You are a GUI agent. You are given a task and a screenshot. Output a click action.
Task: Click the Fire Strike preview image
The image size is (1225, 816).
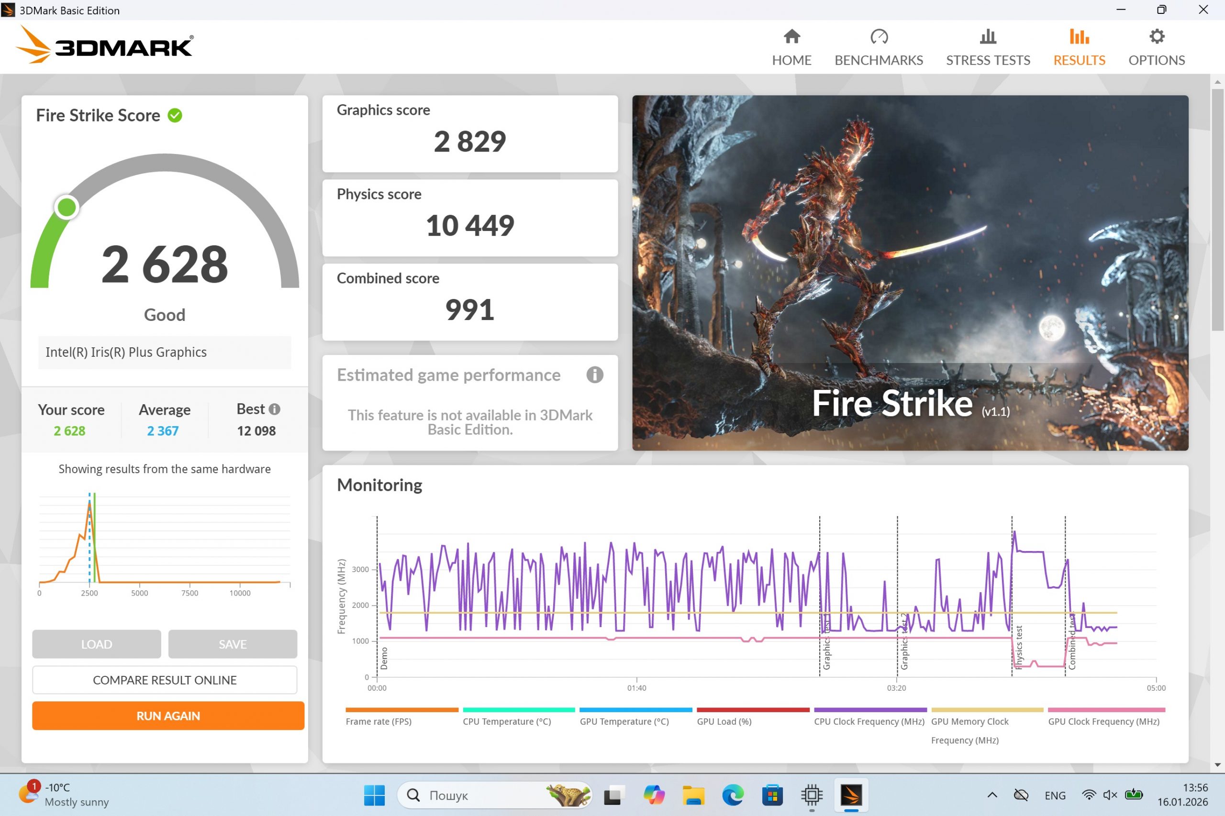tap(910, 272)
